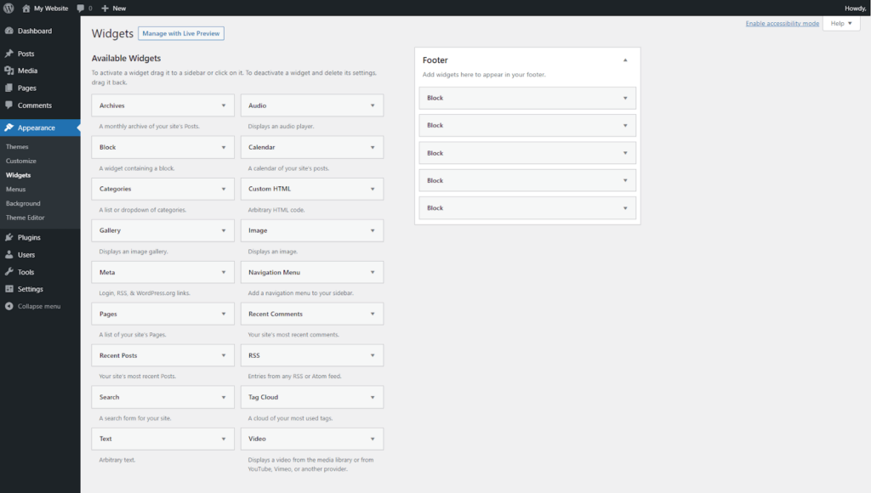Click the Users person icon
Viewport: 871px width, 493px height.
tap(9, 254)
